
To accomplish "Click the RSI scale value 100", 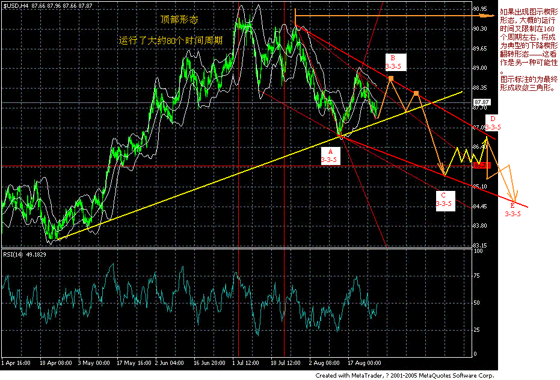I will 478,251.
